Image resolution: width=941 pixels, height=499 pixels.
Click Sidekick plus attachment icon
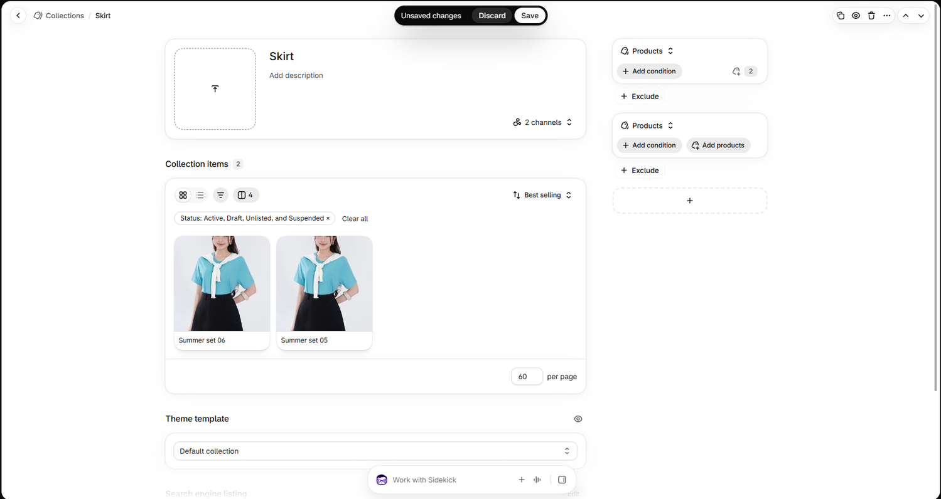(x=522, y=480)
